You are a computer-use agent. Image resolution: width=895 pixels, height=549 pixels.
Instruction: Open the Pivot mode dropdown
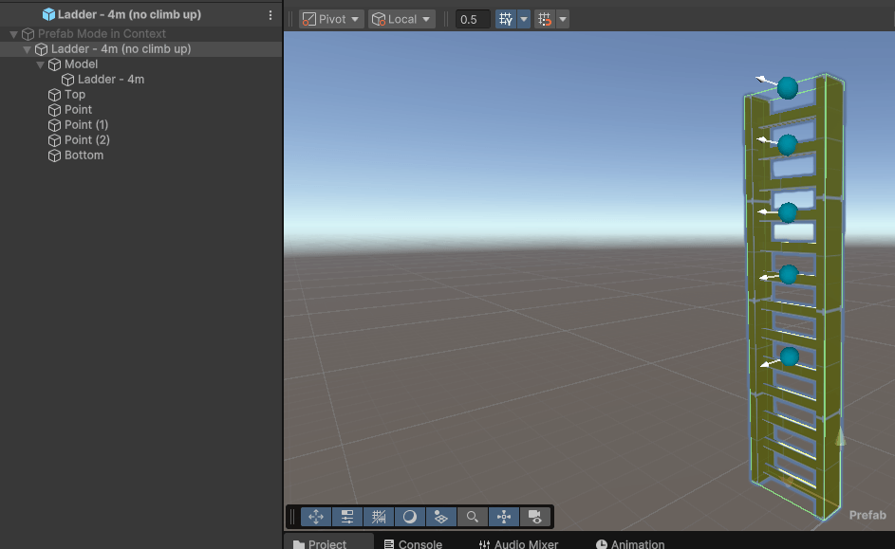[x=331, y=19]
